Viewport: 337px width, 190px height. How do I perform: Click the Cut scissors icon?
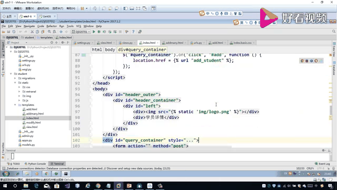coord(32,32)
